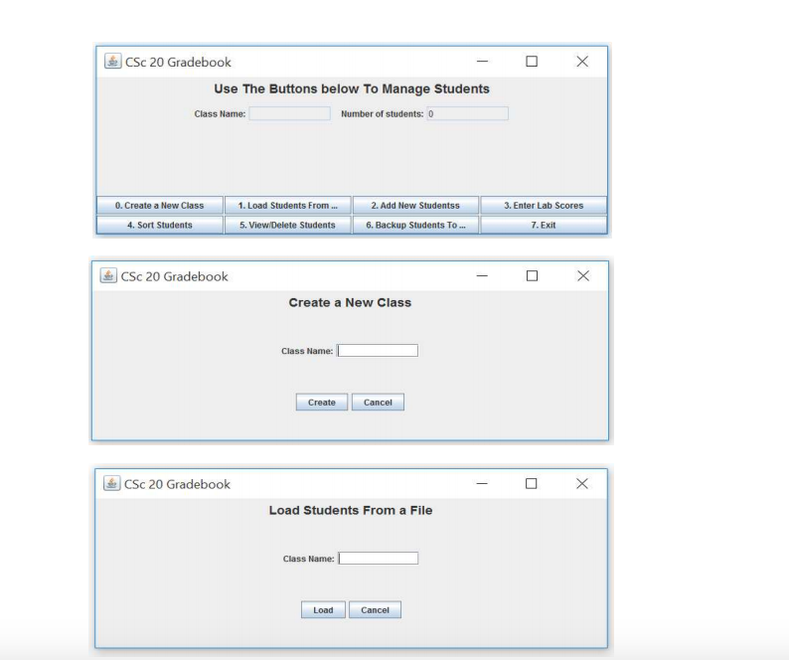This screenshot has height=660, width=789.
Task: Click Cancel in the Create a New Class window
Action: [x=378, y=403]
